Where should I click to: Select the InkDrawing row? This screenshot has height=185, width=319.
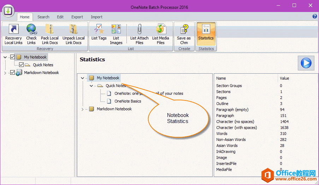pyautogui.click(x=266, y=152)
